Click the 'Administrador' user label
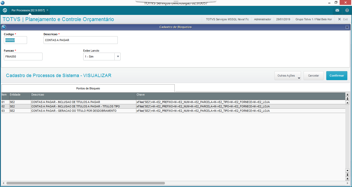 coord(263,19)
